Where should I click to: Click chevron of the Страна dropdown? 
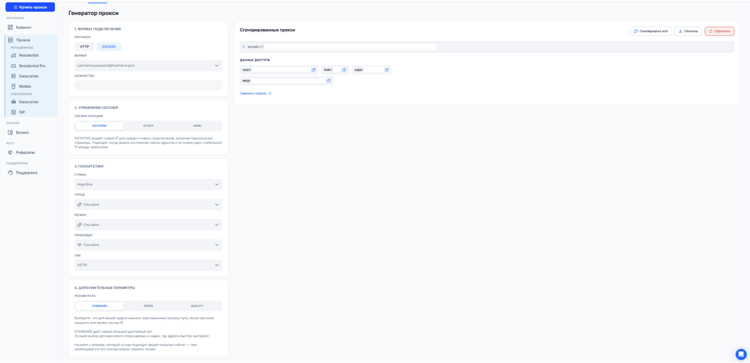click(216, 184)
